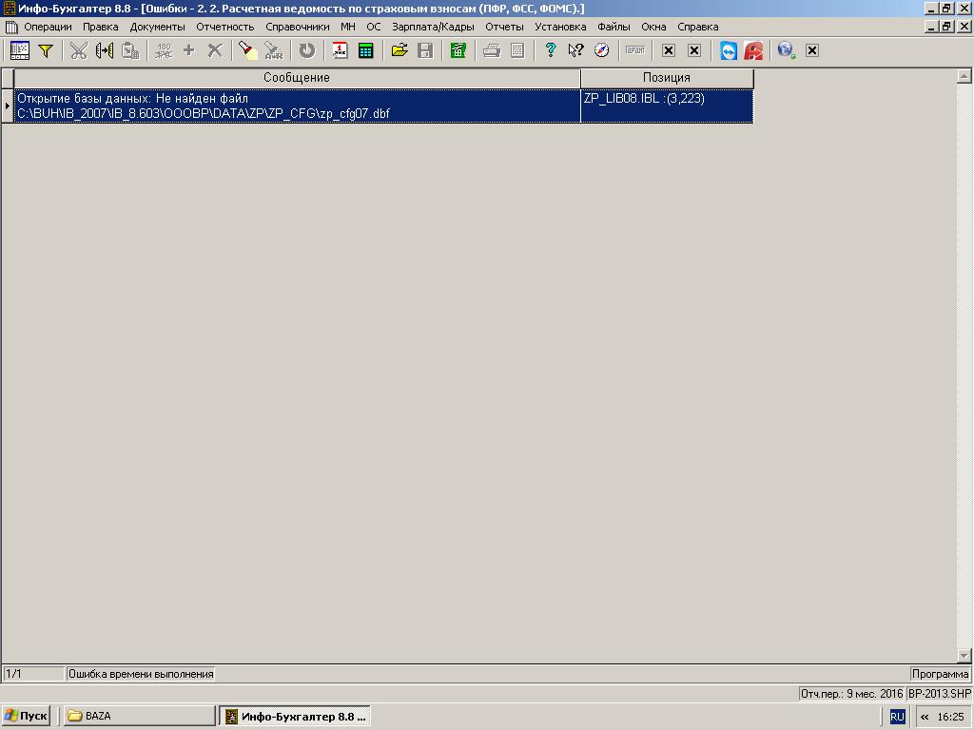Open the Файлы menu
Screen dimensions: 974x730
(614, 27)
